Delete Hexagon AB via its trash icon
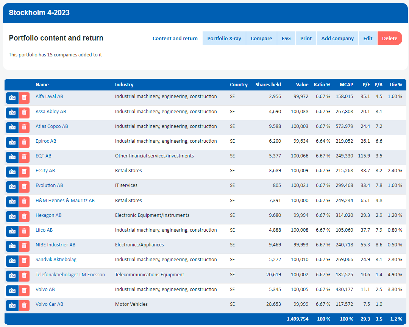The height and width of the screenshot is (327, 409). [24, 216]
